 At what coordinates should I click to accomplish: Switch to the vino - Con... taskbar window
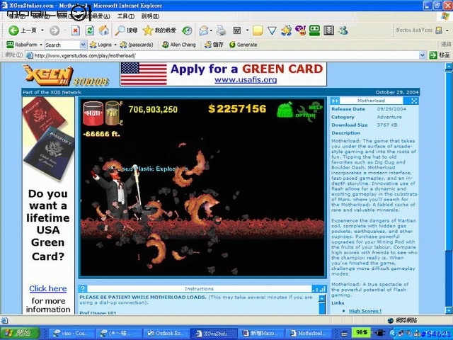(72, 333)
